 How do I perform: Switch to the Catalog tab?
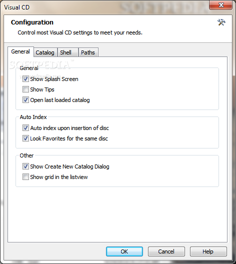tap(45, 52)
